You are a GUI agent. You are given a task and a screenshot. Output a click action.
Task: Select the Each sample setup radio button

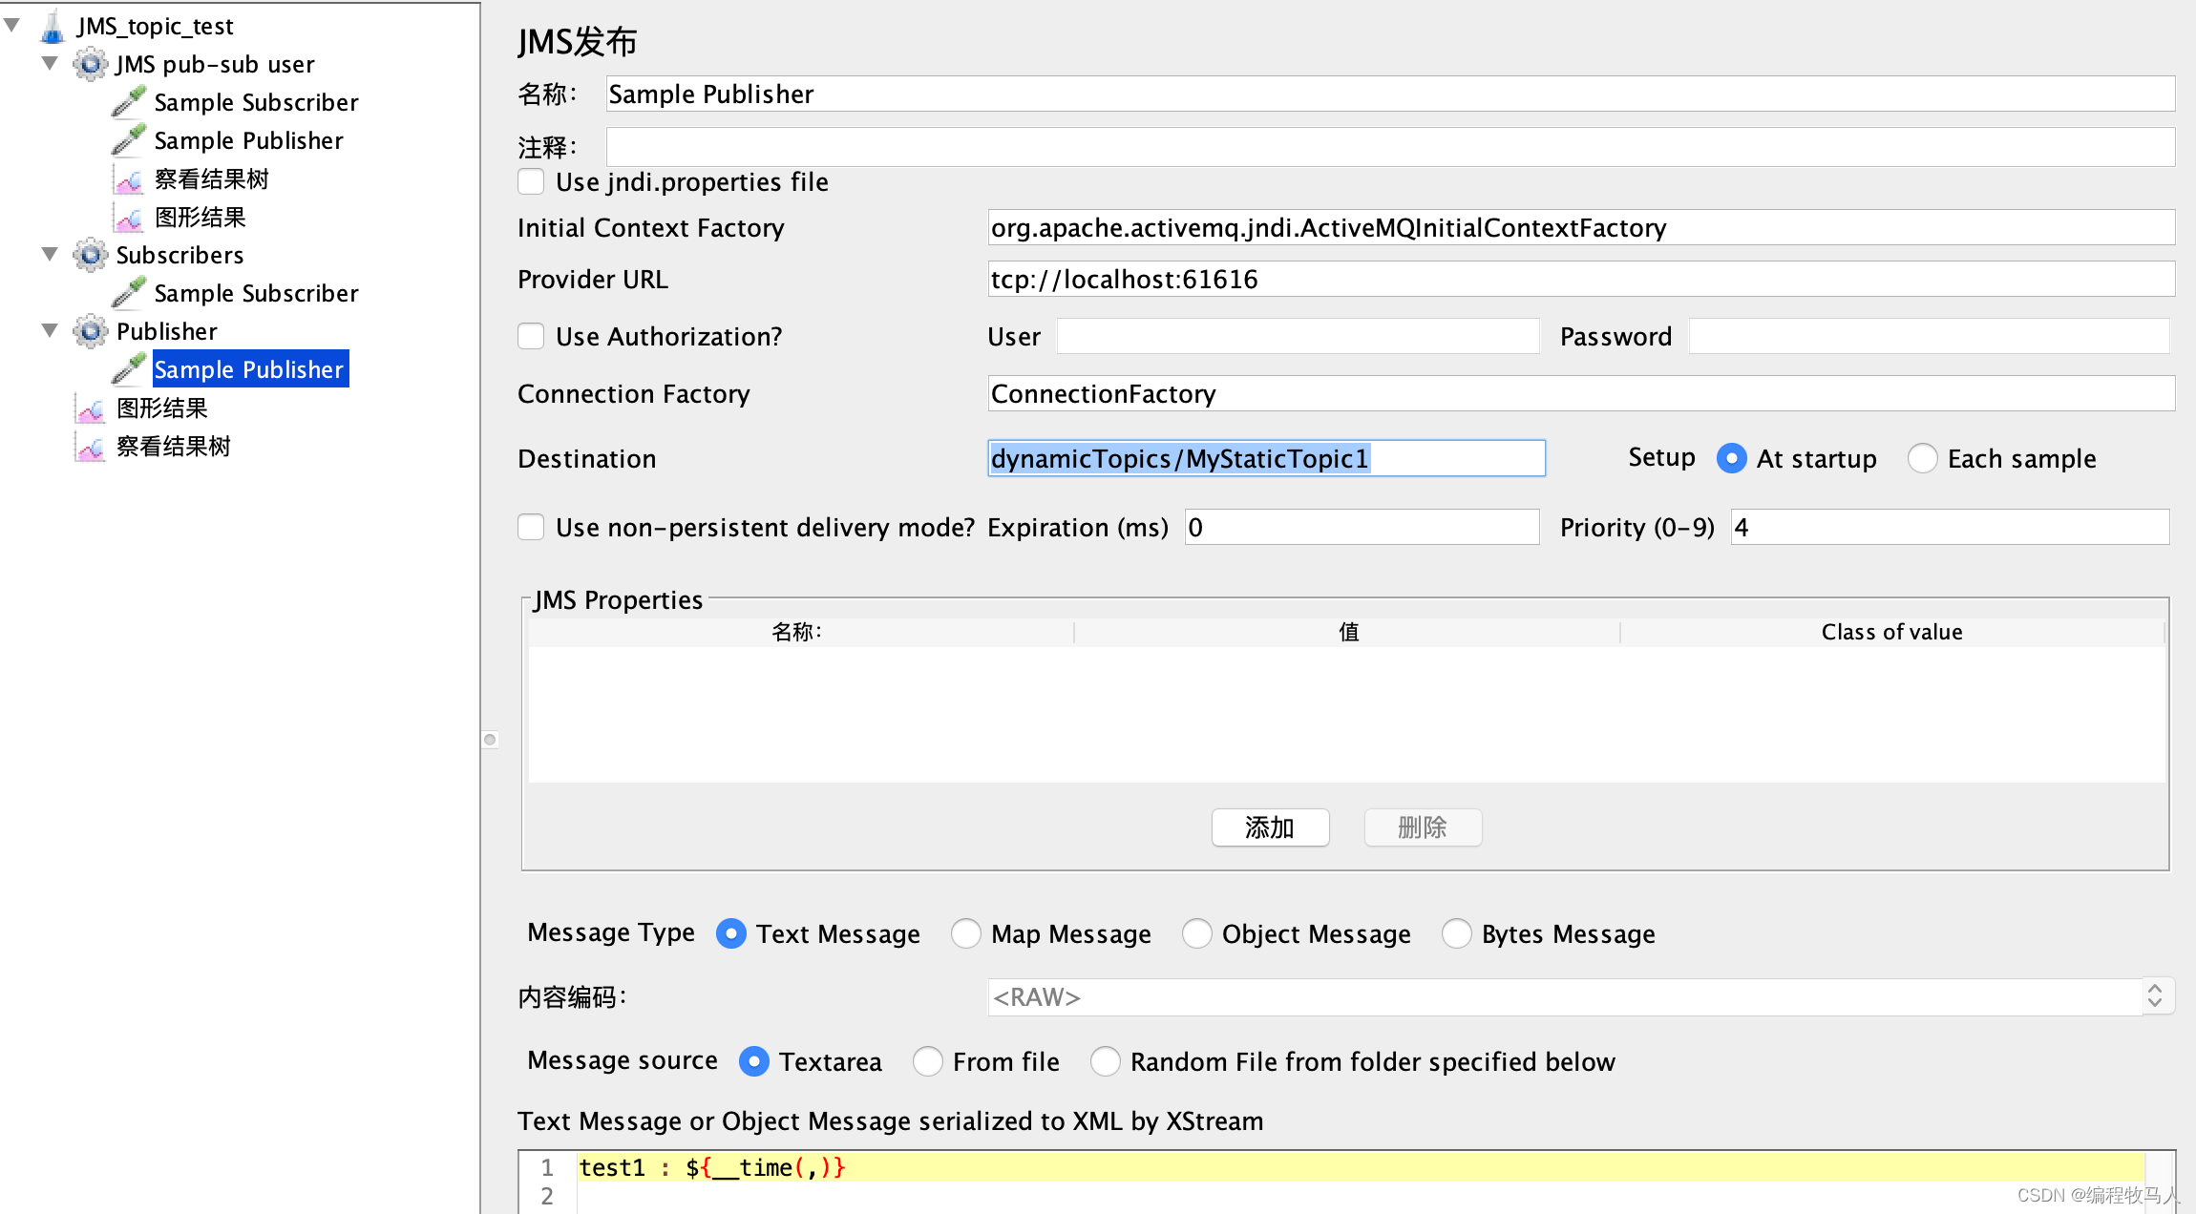1922,459
